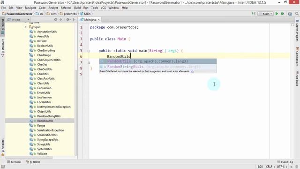The width and height of the screenshot is (300, 169).
Task: Open the Navigate menu
Action: pos(30,8)
